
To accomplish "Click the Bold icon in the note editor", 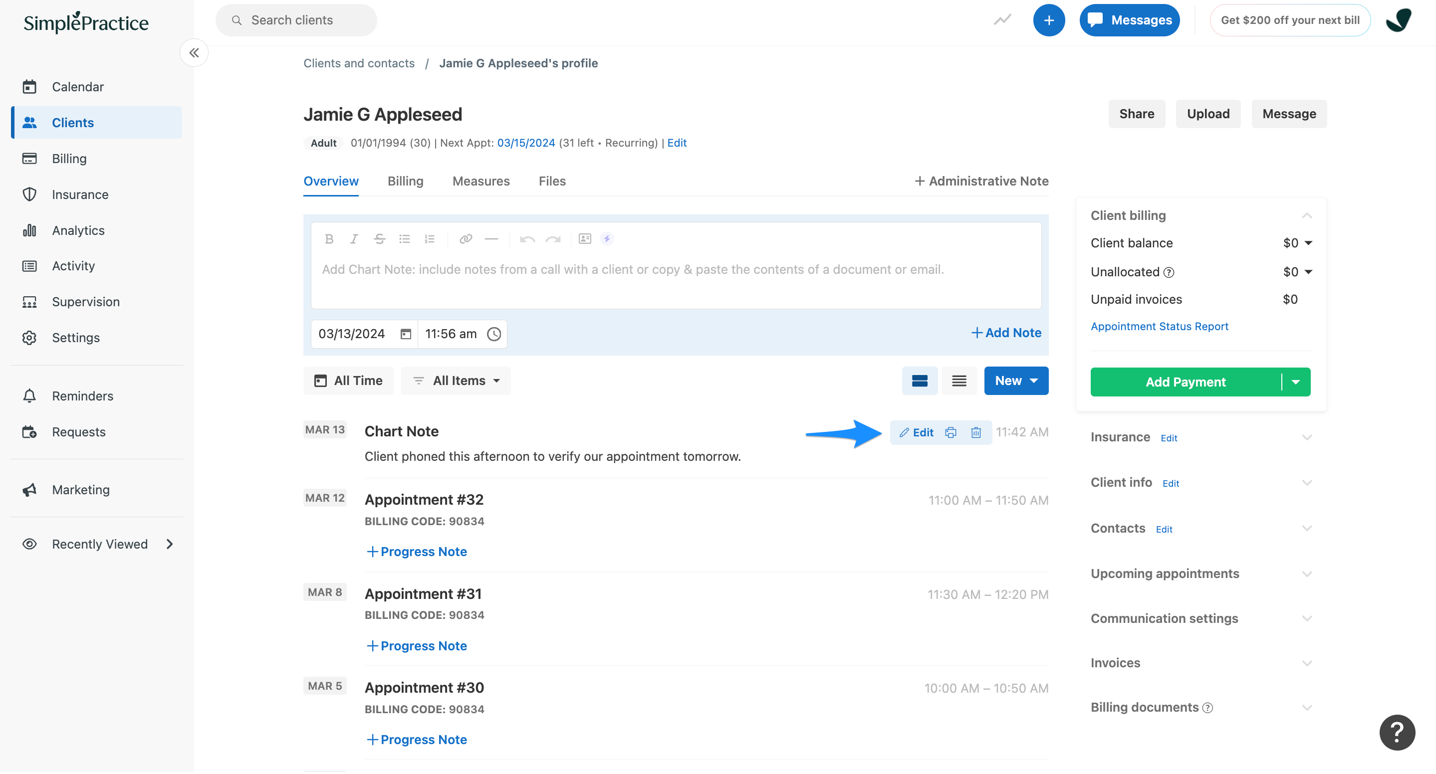I will (329, 238).
